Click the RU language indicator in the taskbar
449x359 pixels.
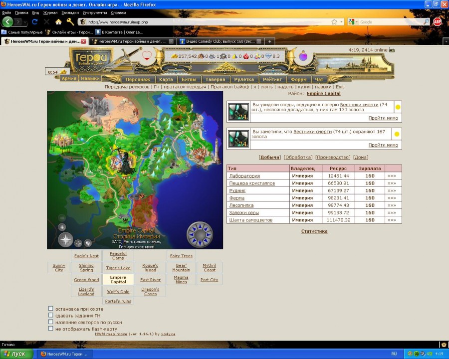pyautogui.click(x=394, y=354)
